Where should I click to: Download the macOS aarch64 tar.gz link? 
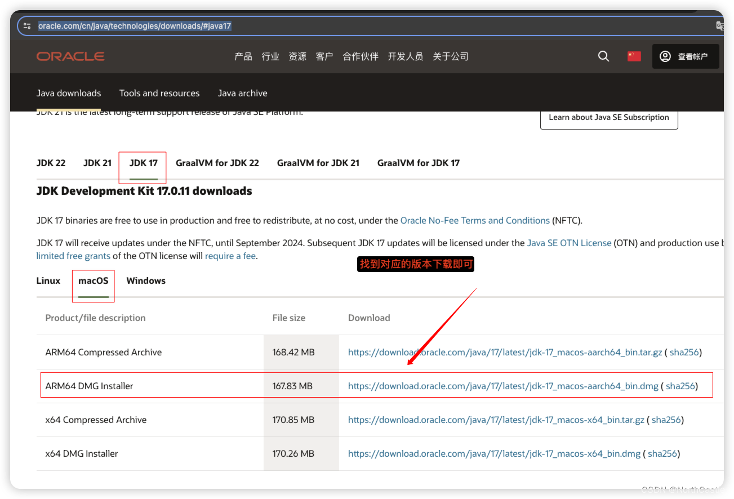click(505, 352)
